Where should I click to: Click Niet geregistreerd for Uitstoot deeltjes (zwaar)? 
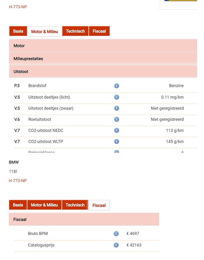(x=167, y=108)
